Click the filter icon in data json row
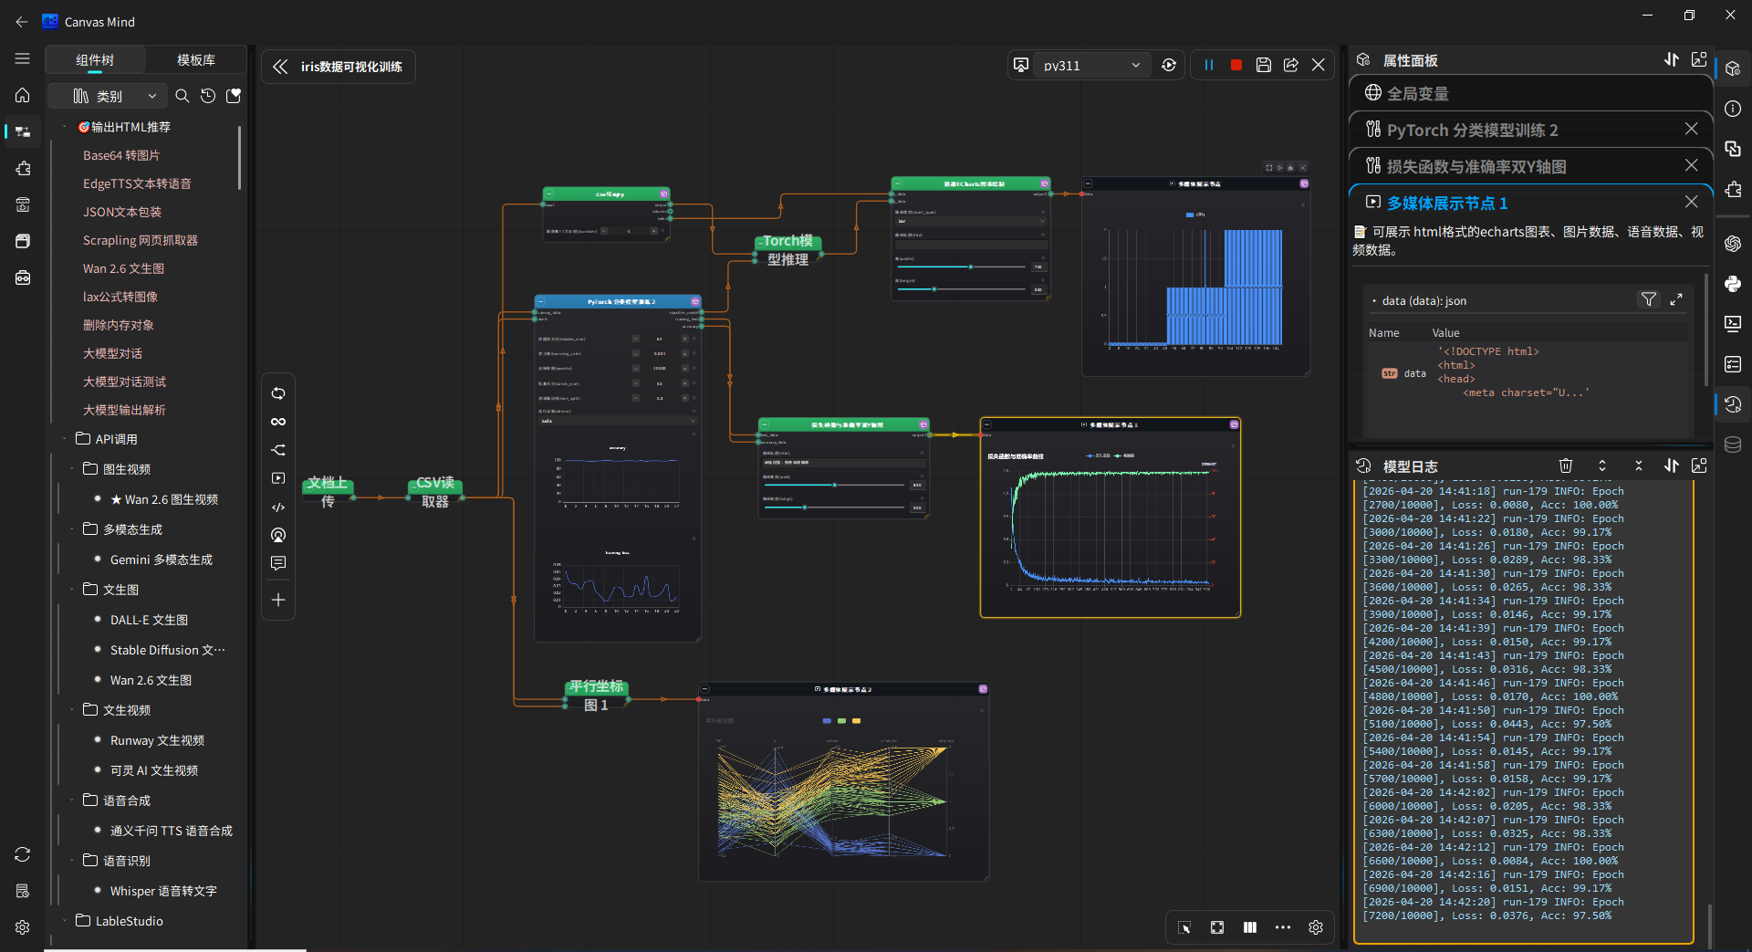This screenshot has height=952, width=1752. coord(1649,299)
